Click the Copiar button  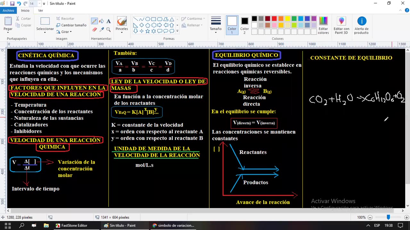(x=23, y=25)
